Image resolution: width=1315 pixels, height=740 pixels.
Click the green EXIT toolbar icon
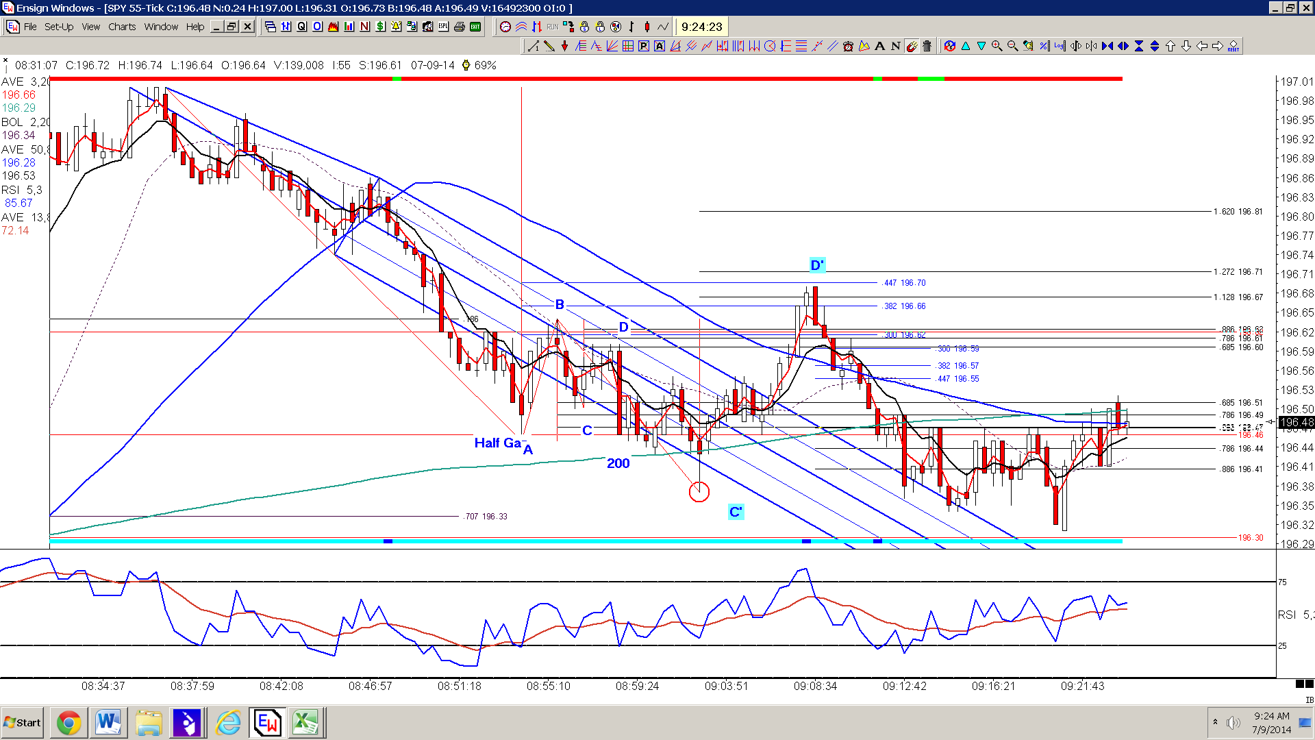tap(475, 27)
